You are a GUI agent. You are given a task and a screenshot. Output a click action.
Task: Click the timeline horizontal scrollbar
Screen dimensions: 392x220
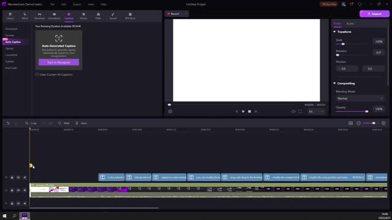click(94, 208)
